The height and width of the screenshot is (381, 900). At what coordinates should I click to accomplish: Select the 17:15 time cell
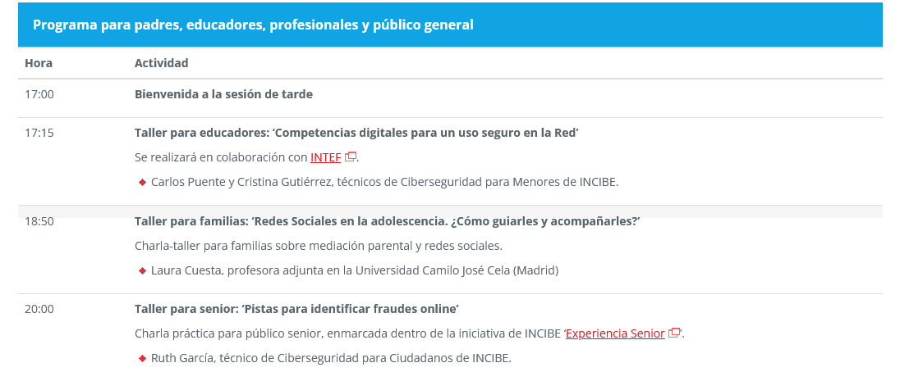[39, 133]
